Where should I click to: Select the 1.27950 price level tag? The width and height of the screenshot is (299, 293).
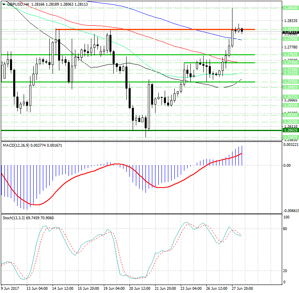(290, 39)
